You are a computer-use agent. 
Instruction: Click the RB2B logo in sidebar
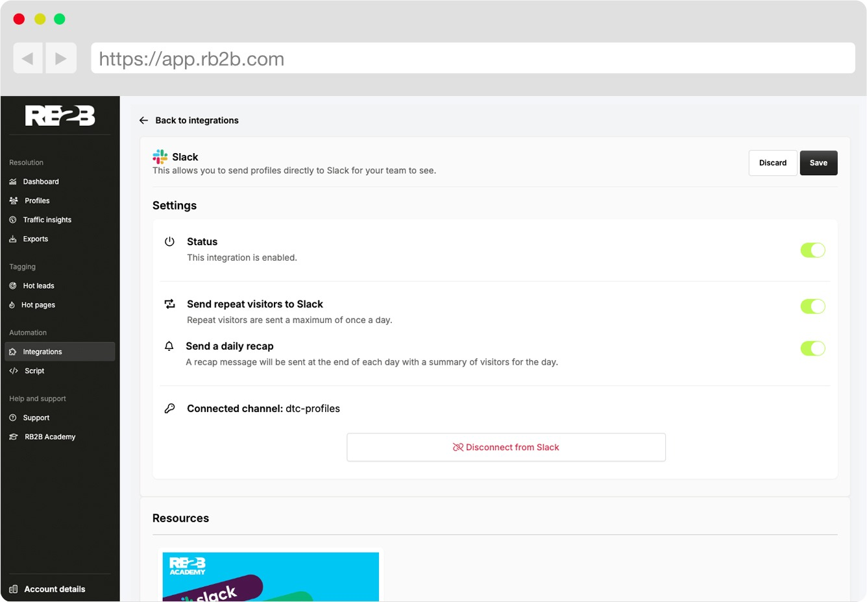60,115
